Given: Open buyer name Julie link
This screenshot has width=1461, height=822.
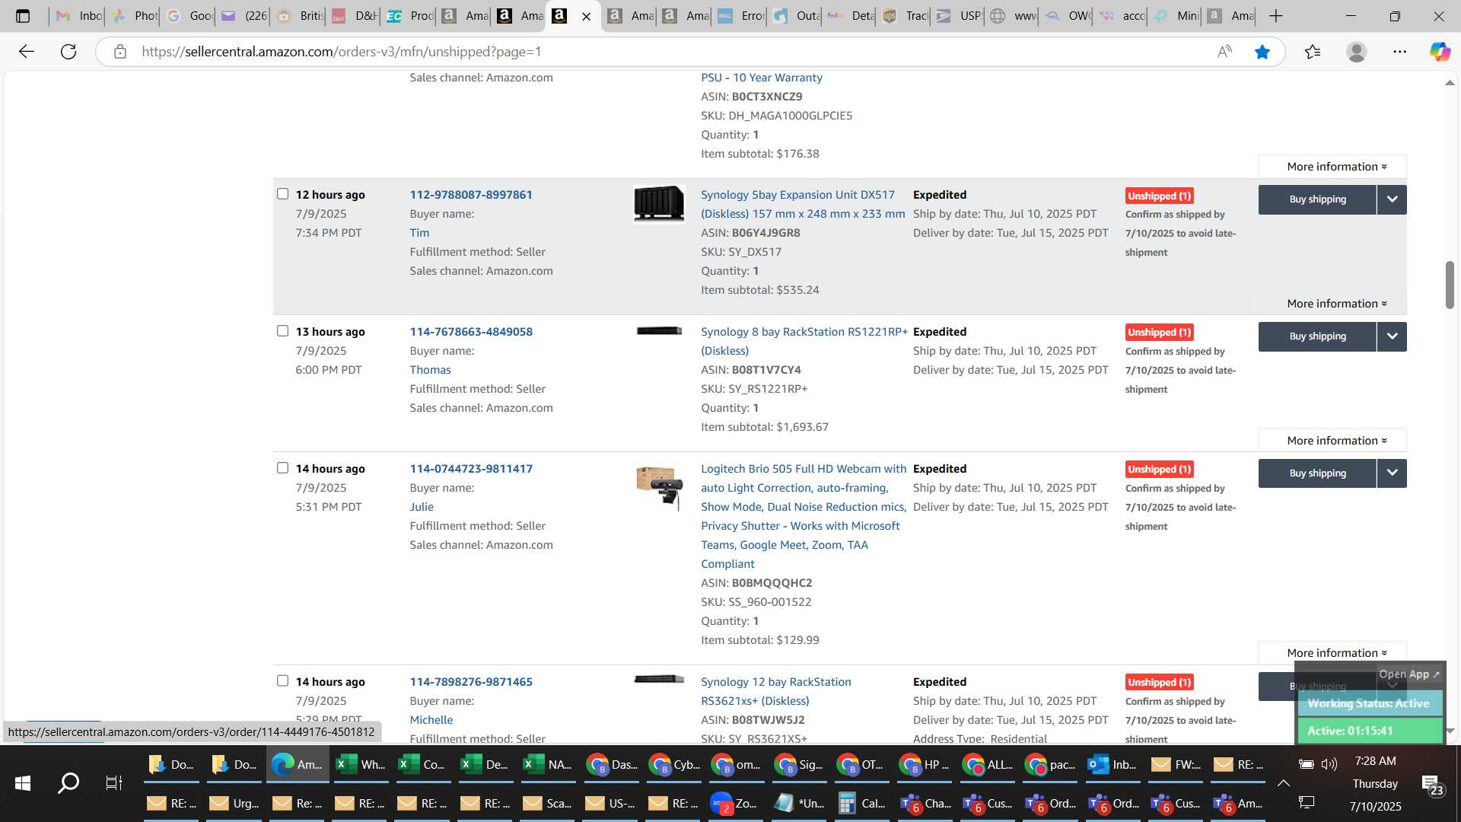Looking at the screenshot, I should 422,507.
